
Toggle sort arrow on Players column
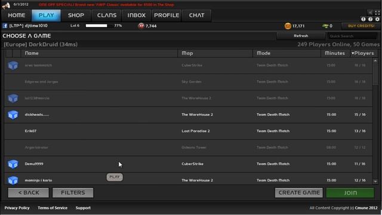point(353,53)
